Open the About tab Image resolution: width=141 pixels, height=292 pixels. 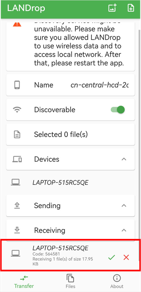(x=117, y=281)
